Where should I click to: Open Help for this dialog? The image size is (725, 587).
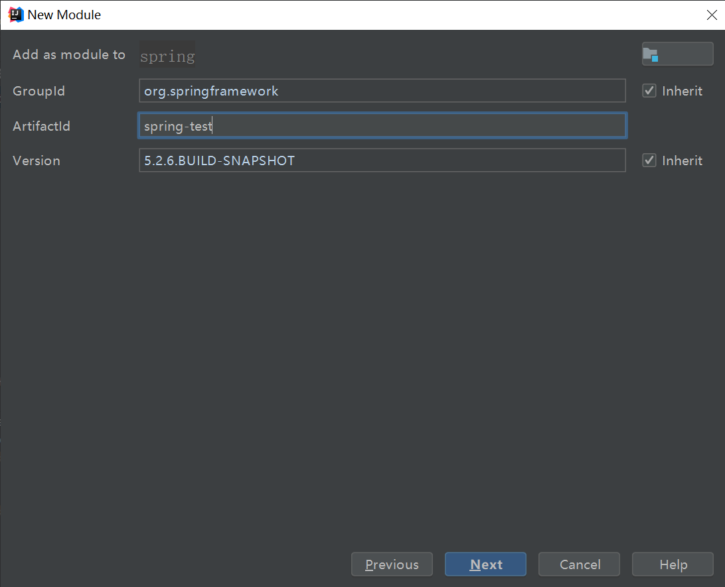pyautogui.click(x=673, y=564)
